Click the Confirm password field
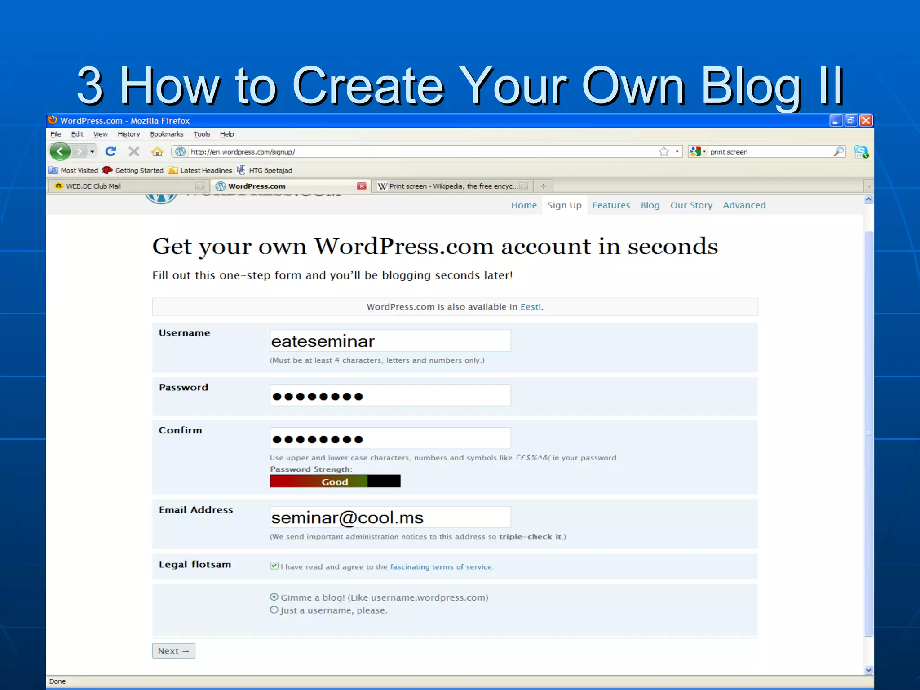The width and height of the screenshot is (920, 690). tap(390, 438)
